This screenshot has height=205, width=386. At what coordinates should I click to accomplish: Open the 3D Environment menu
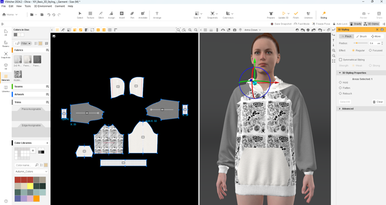tap(43, 6)
